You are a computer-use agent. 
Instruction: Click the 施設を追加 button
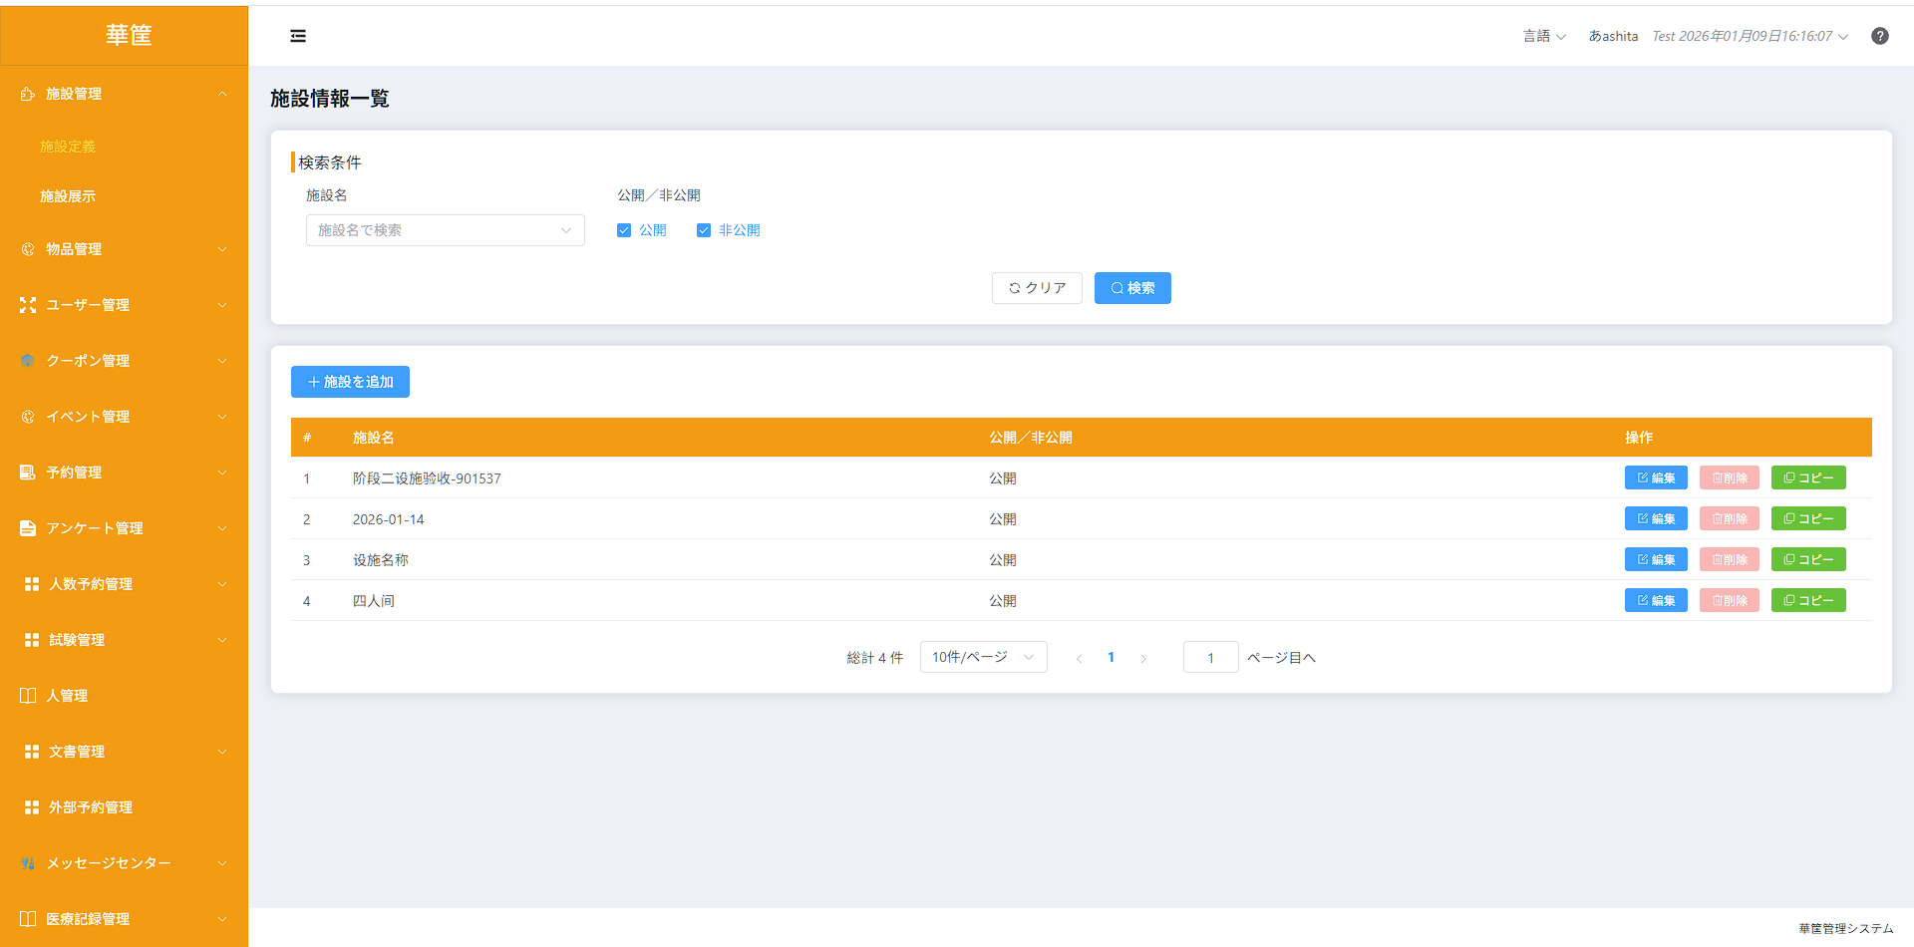tap(350, 382)
